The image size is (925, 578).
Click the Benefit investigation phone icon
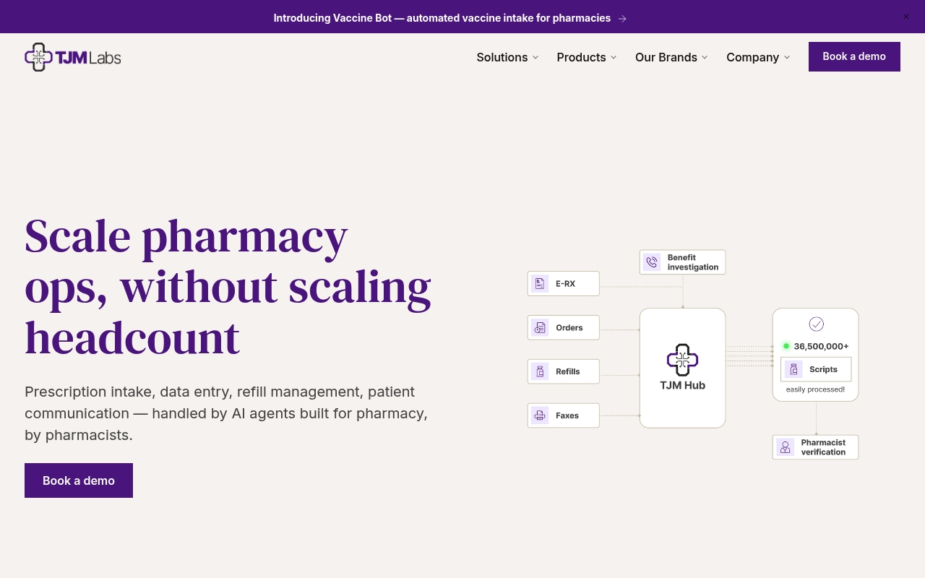[652, 262]
